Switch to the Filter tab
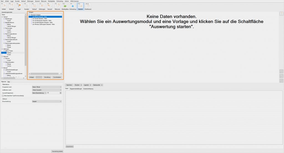Screen dimensions: 284x153 click(x=9, y=82)
